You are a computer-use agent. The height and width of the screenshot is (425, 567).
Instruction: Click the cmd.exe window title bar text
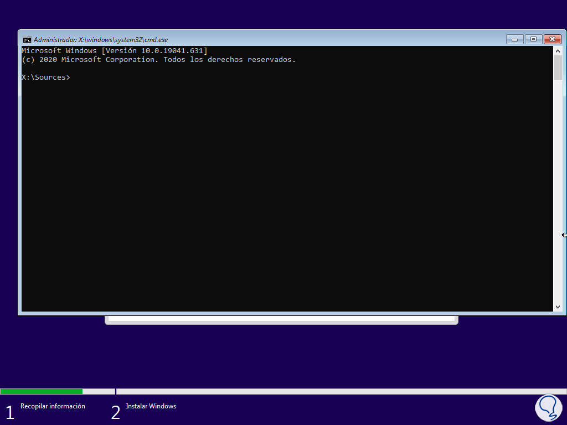pos(101,40)
